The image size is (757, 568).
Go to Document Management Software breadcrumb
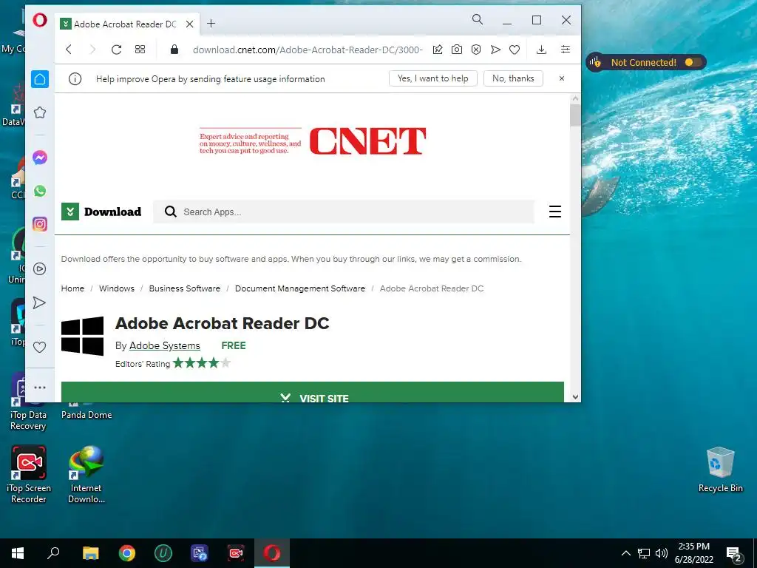tap(300, 288)
